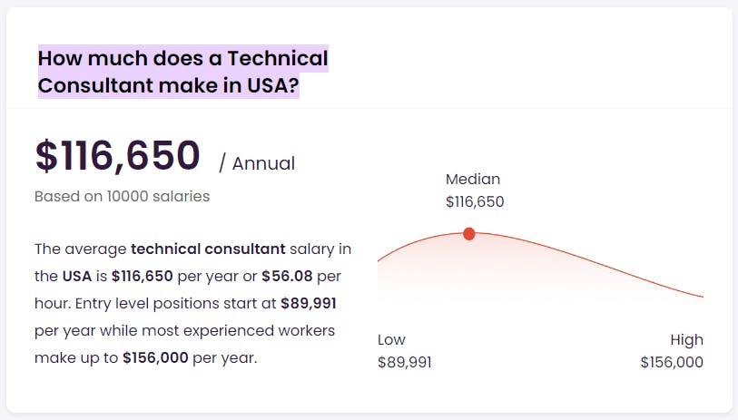738x420 pixels.
Task: Click the Low label under chart
Action: point(391,339)
